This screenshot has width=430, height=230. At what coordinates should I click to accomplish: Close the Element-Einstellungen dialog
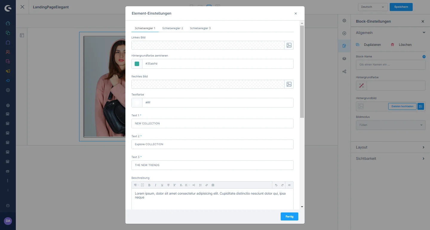(296, 13)
